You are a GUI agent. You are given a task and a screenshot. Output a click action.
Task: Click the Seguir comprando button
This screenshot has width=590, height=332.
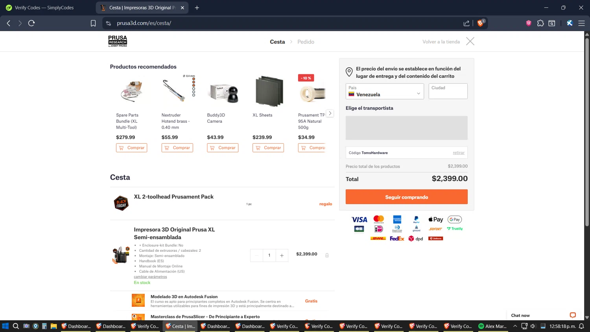[407, 197]
